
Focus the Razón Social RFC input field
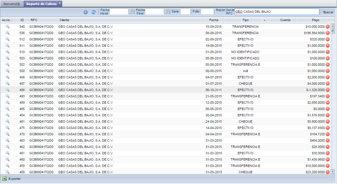tap(277, 12)
